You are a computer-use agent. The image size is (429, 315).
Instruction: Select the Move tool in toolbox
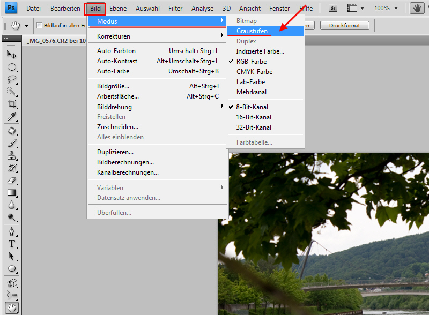click(11, 55)
